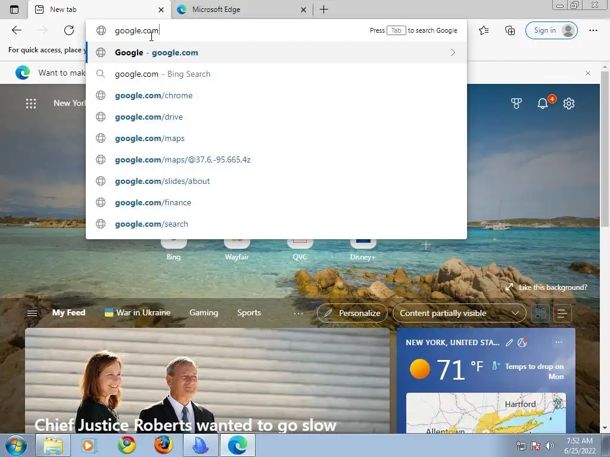Click the volume speaker tray icon

pyautogui.click(x=550, y=446)
